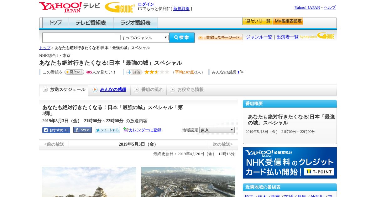Image resolution: width=376 pixels, height=197 pixels.
Task: Open 神奈川 regional listing link
Action: (x=317, y=196)
